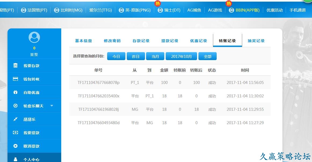Click the 重整 refresh link
Viewport: 312px width, 162px height.
click(34, 54)
